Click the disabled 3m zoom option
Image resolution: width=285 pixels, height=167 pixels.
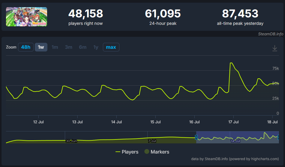tap(68, 47)
